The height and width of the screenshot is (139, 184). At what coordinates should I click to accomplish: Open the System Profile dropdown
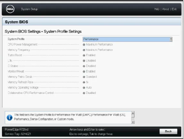pos(128,39)
